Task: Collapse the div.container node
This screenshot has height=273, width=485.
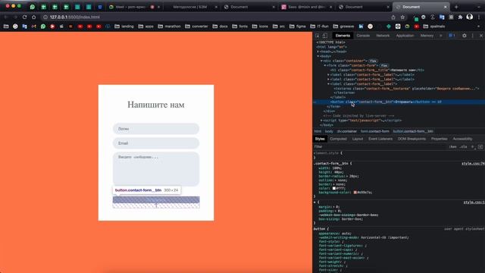Action: pyautogui.click(x=321, y=61)
